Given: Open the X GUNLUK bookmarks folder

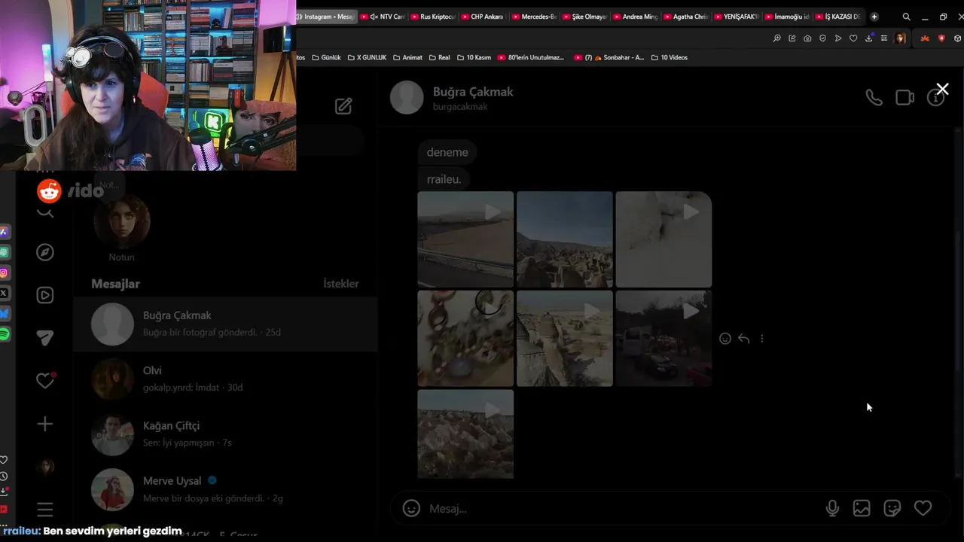Looking at the screenshot, I should (366, 57).
